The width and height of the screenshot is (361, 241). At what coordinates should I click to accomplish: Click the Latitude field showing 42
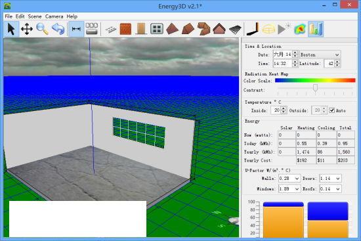click(329, 63)
